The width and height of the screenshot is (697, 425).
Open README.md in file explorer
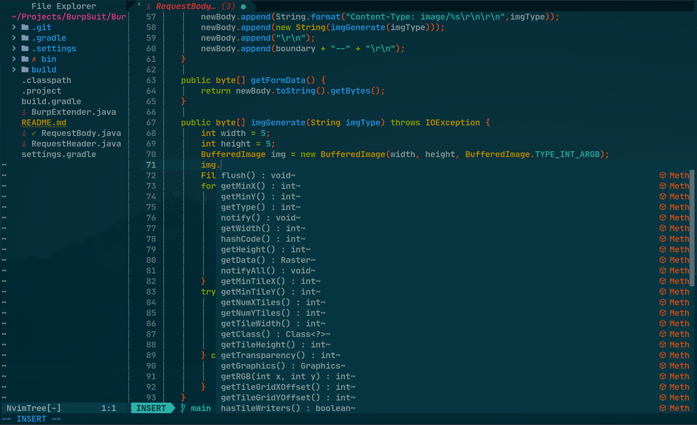pyautogui.click(x=44, y=123)
